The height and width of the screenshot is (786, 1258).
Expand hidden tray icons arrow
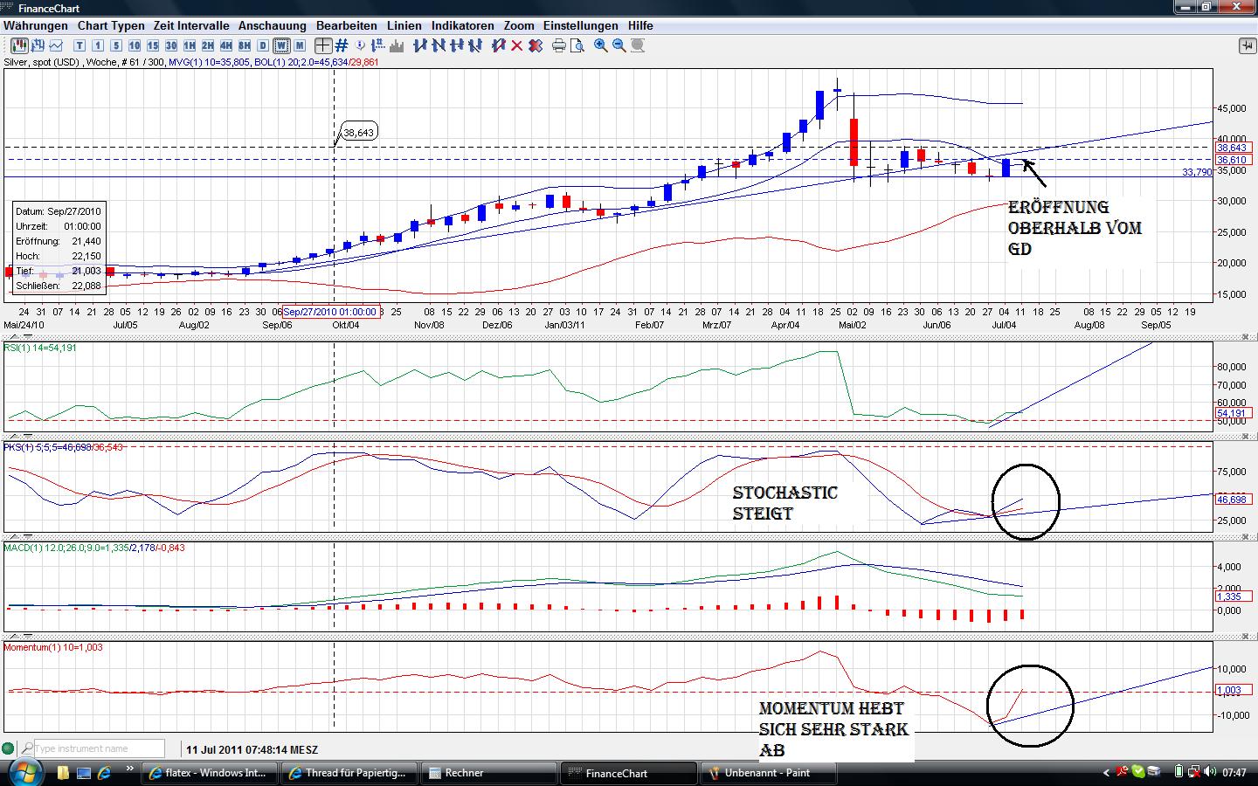[x=1107, y=772]
